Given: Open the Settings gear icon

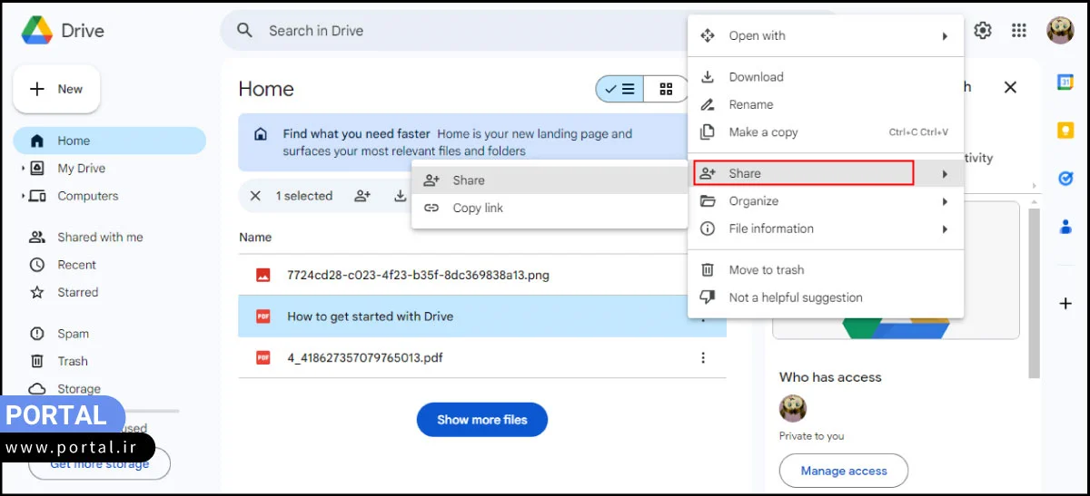Looking at the screenshot, I should pos(983,31).
